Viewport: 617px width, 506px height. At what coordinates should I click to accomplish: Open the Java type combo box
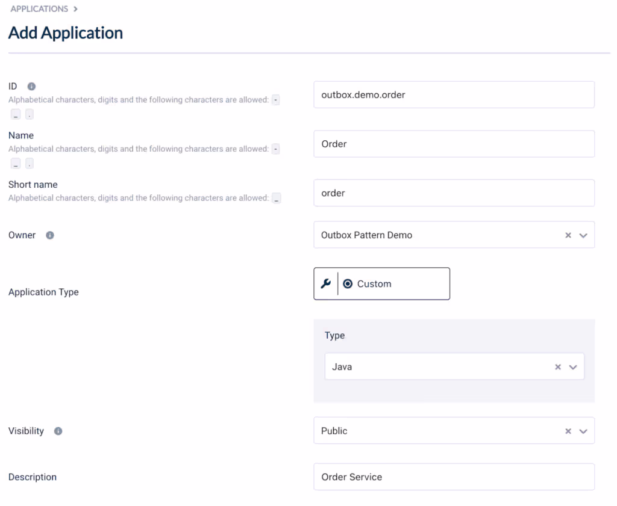tap(454, 366)
